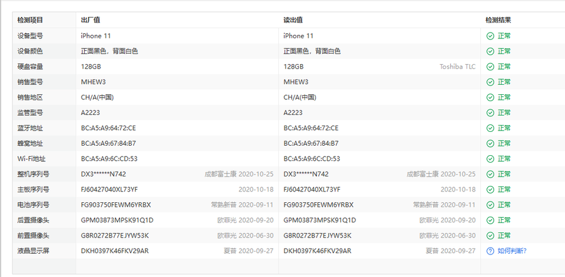Select the 设备型号 row label
Screen dimensions: 565x277
(30, 36)
